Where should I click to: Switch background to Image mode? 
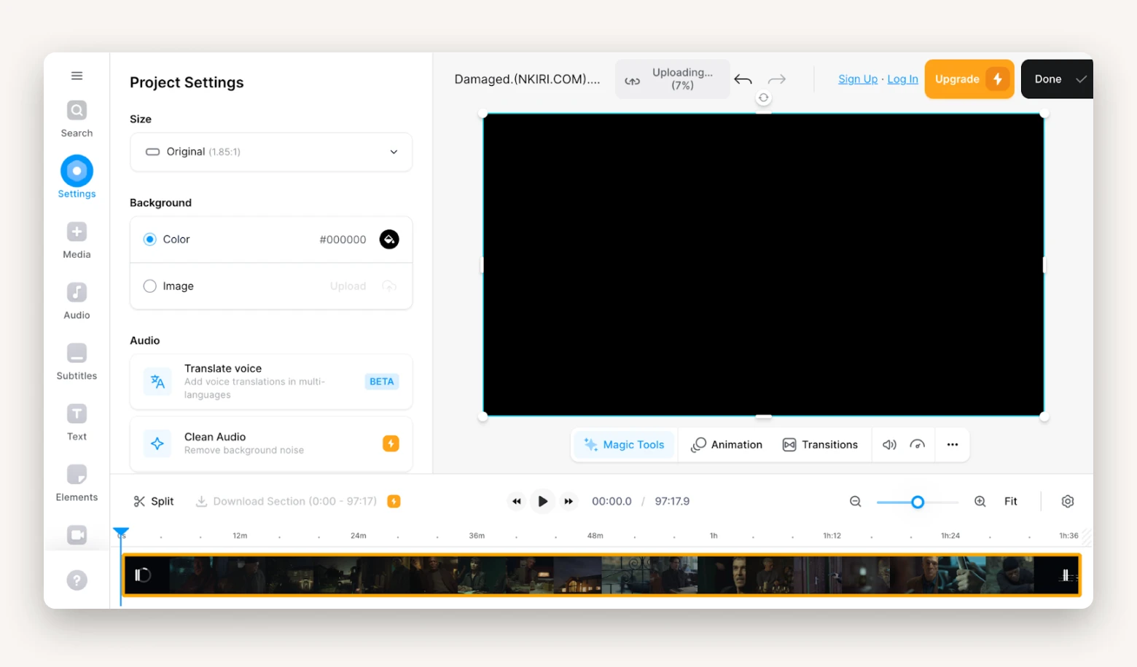(x=149, y=286)
